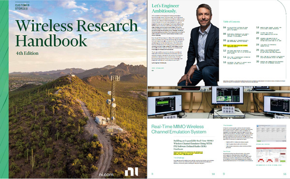Open contents entry for page 30
This screenshot has height=179, width=290.
click(270, 62)
